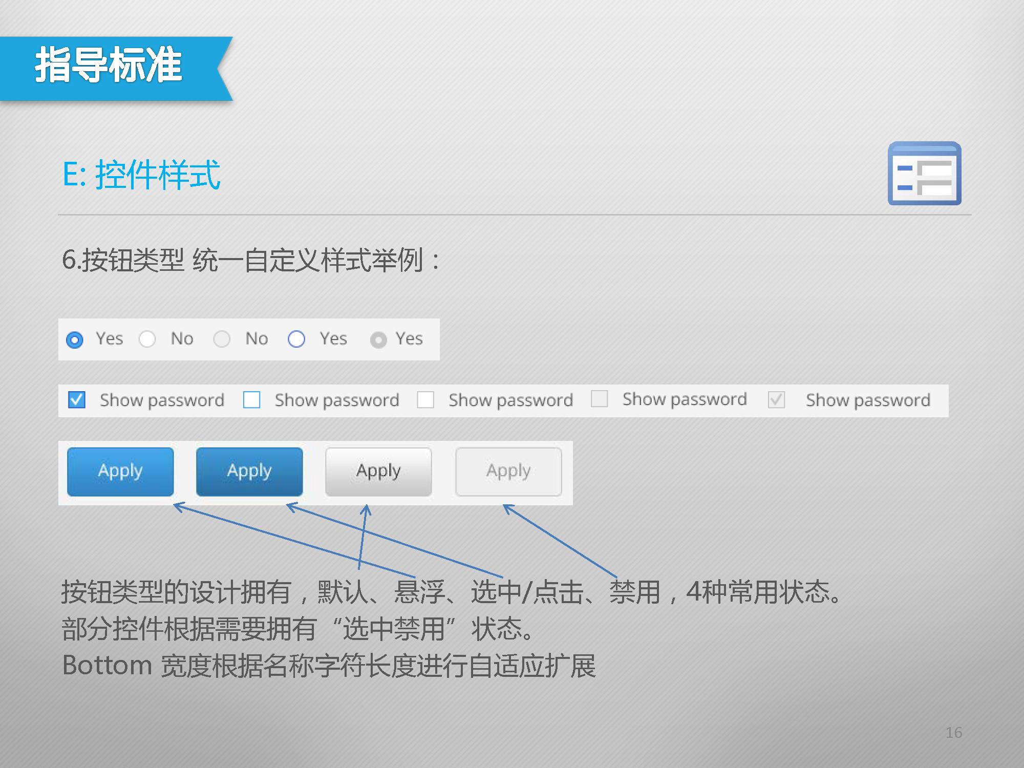The height and width of the screenshot is (768, 1024).
Task: Click the form layout icon at top right
Action: [924, 174]
